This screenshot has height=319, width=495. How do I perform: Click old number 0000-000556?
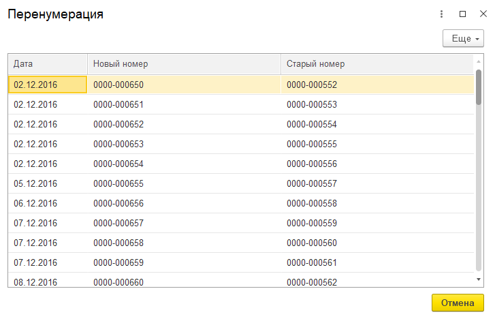click(x=312, y=164)
